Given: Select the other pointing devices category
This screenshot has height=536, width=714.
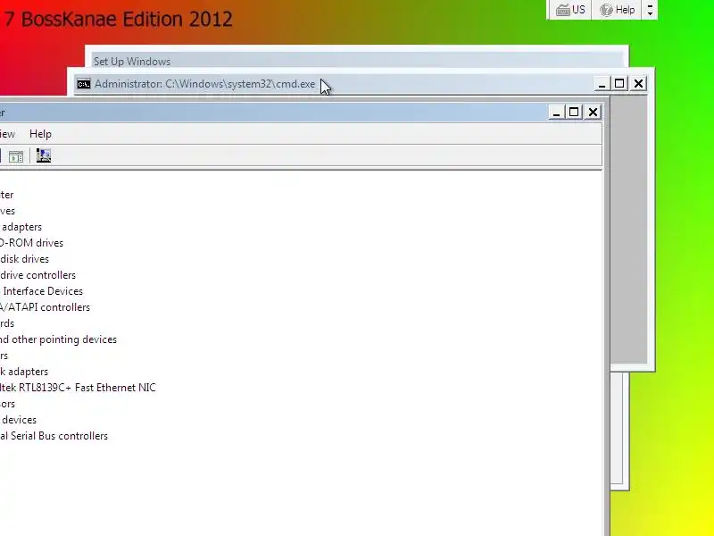Looking at the screenshot, I should (x=58, y=339).
